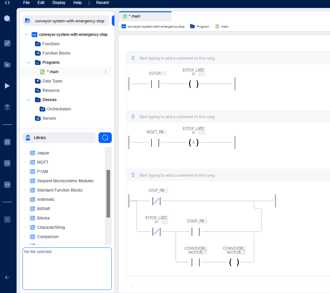
Task: Select the CONVEYOR_MOTOR output coil
Action: pos(234,262)
